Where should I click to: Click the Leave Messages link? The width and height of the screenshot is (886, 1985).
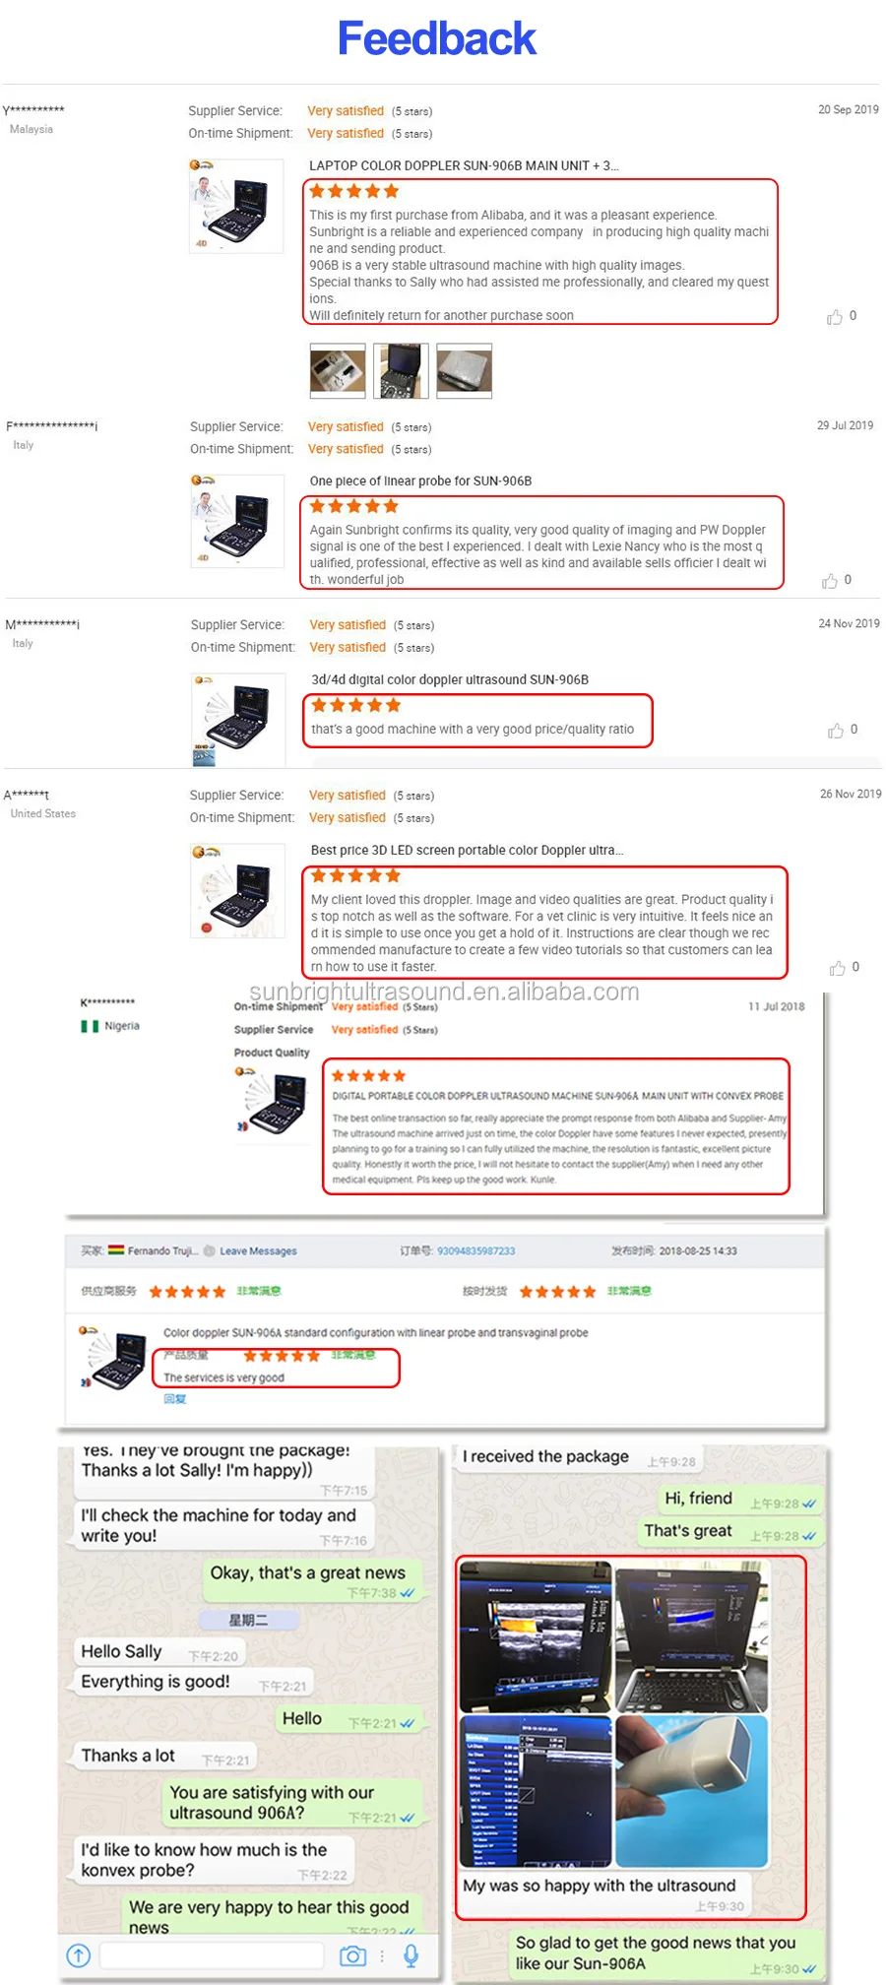258,1251
